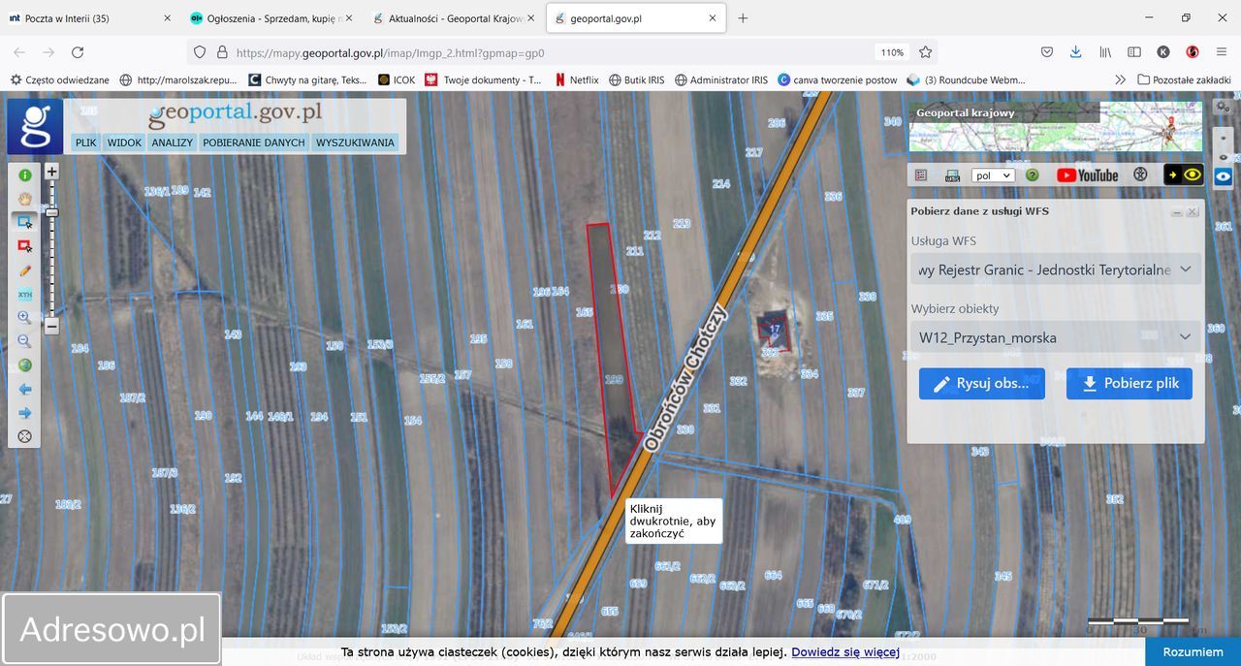Open the POBIERANIE DANYCH menu

[x=254, y=143]
